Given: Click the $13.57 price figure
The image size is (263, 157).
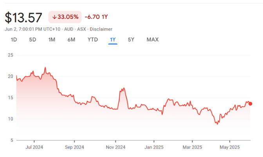Looking at the screenshot, I should coord(23,17).
